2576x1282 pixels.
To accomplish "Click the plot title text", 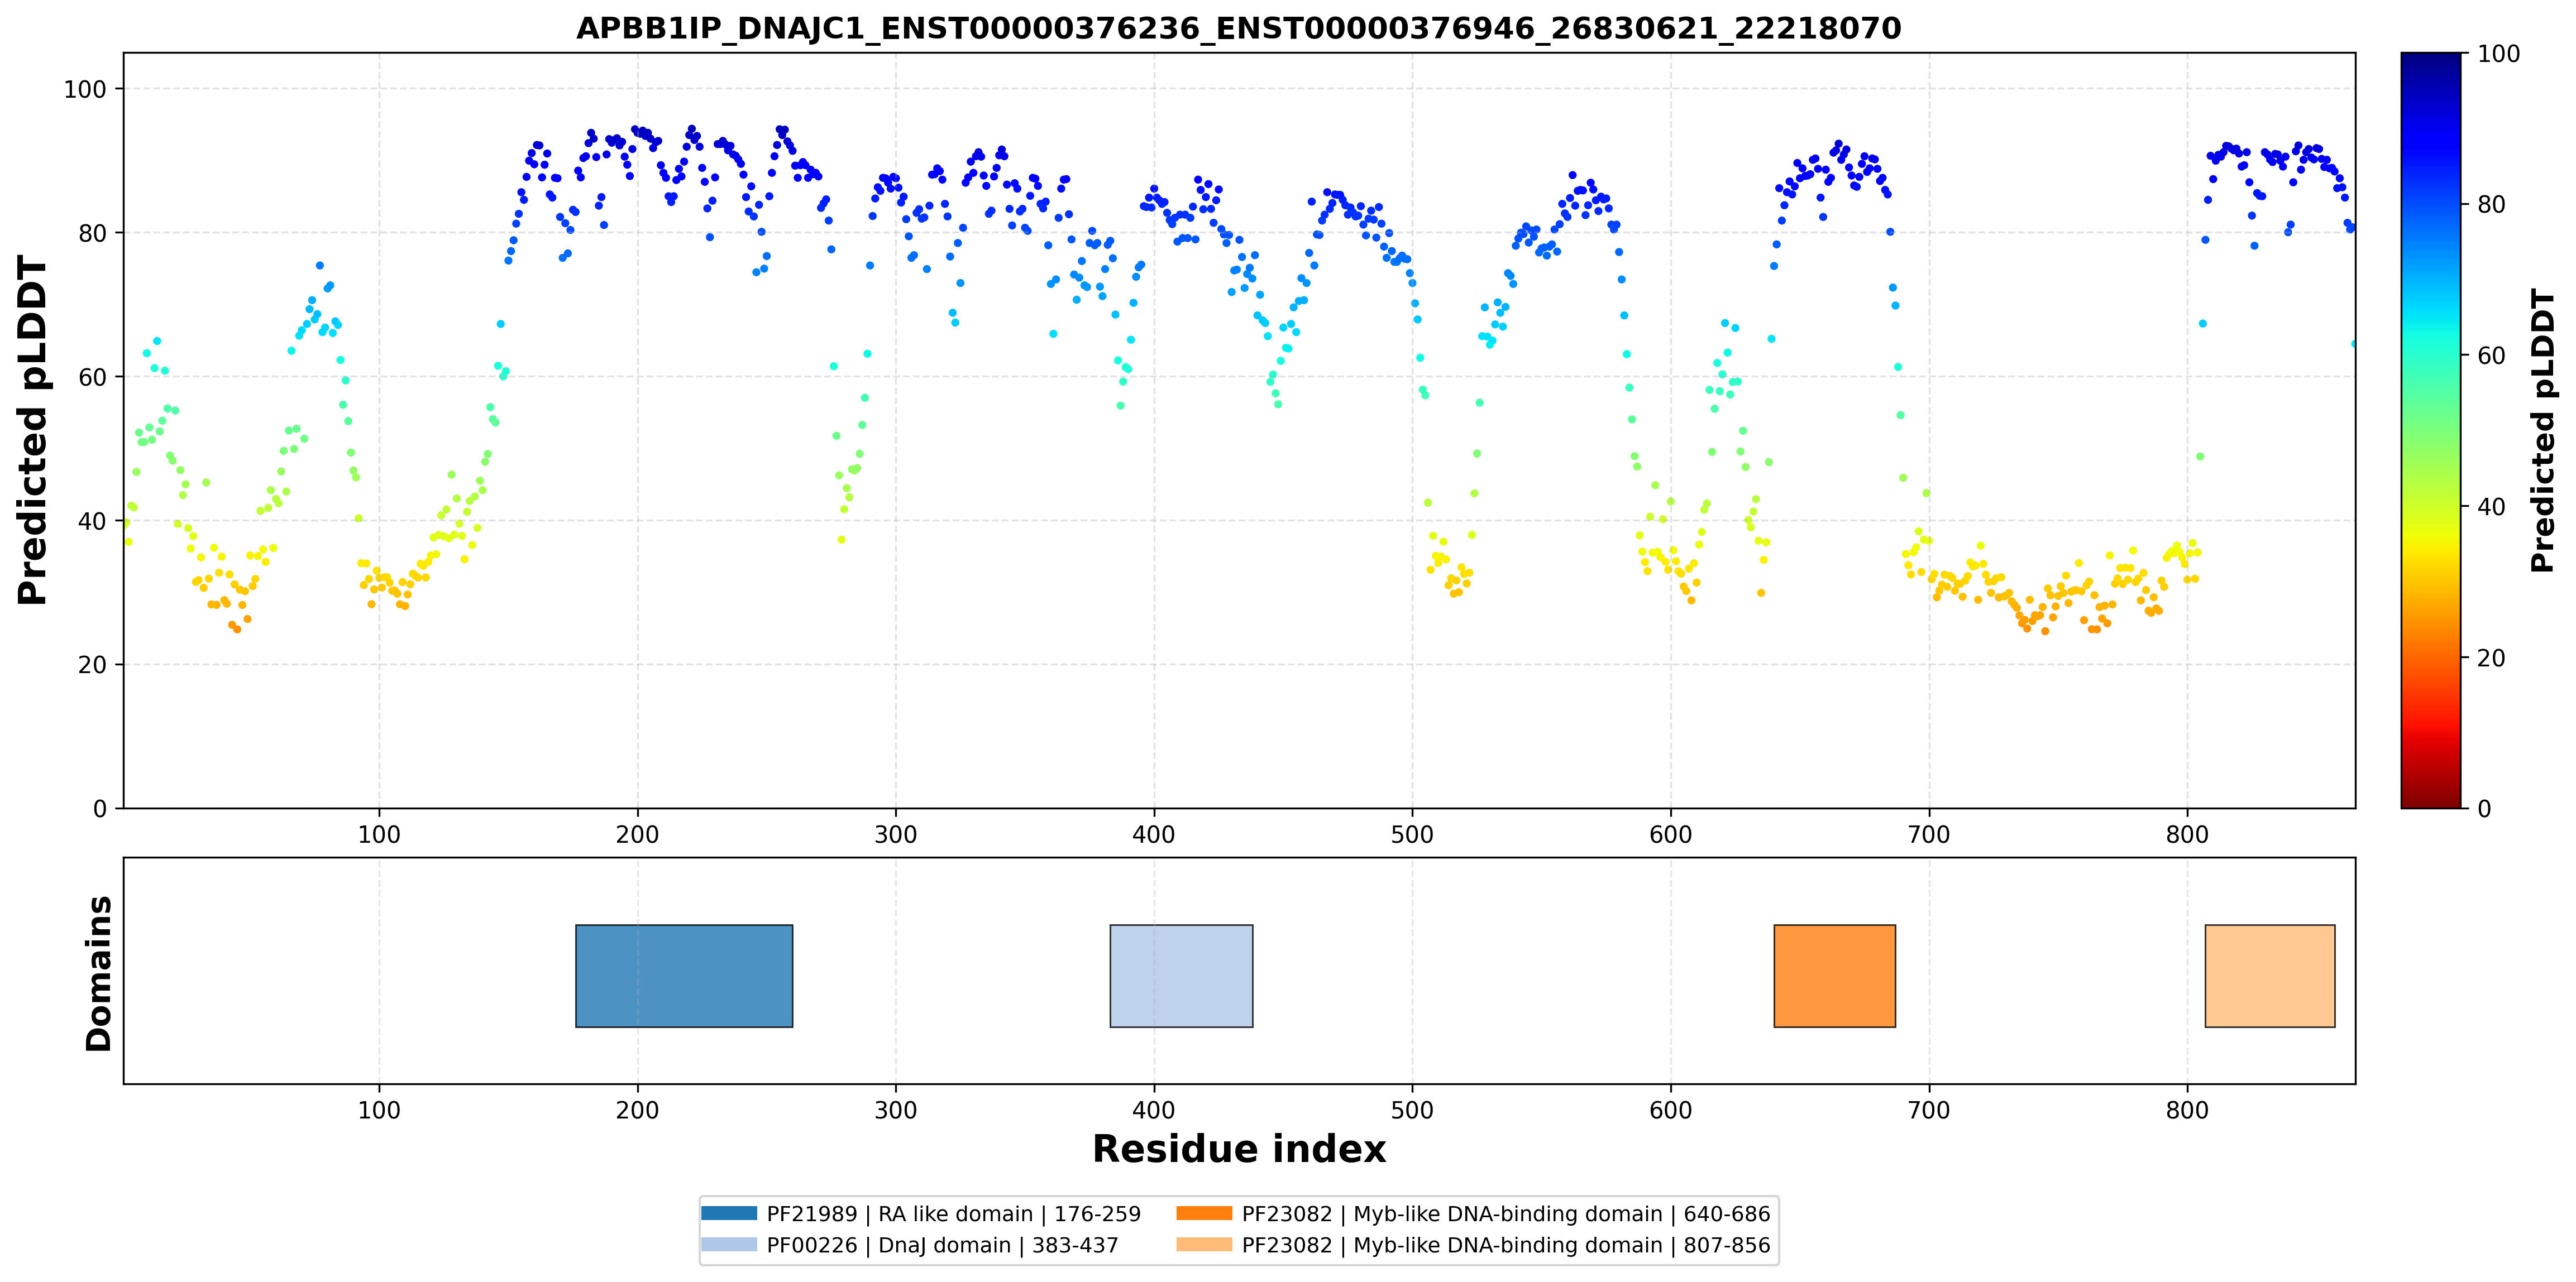I will tap(1239, 28).
